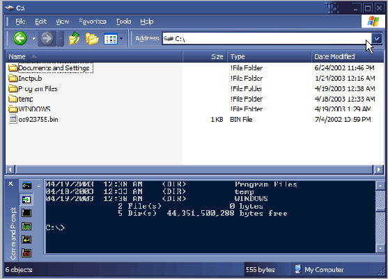This screenshot has width=388, height=279.
Task: Go up one folder level icon
Action: click(x=75, y=38)
